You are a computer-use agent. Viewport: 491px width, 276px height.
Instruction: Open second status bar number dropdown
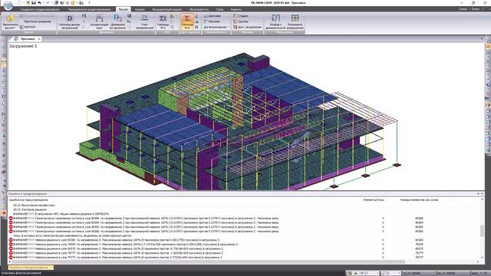[x=399, y=273]
